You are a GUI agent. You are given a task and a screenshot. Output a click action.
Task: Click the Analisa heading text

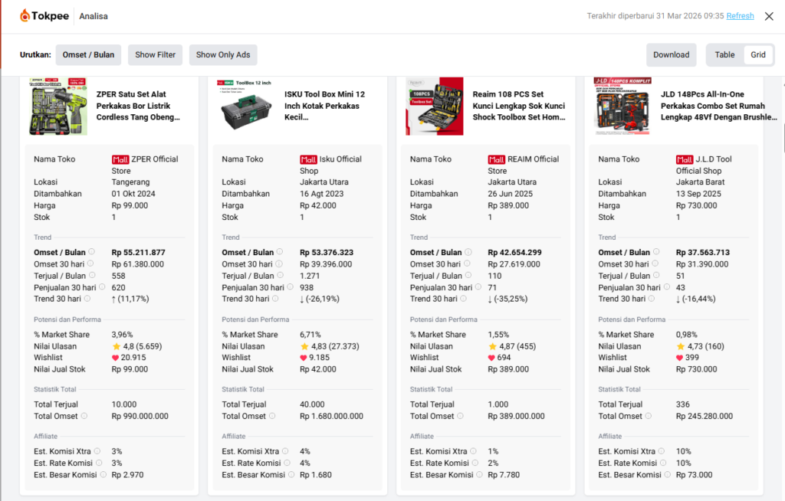(x=93, y=16)
